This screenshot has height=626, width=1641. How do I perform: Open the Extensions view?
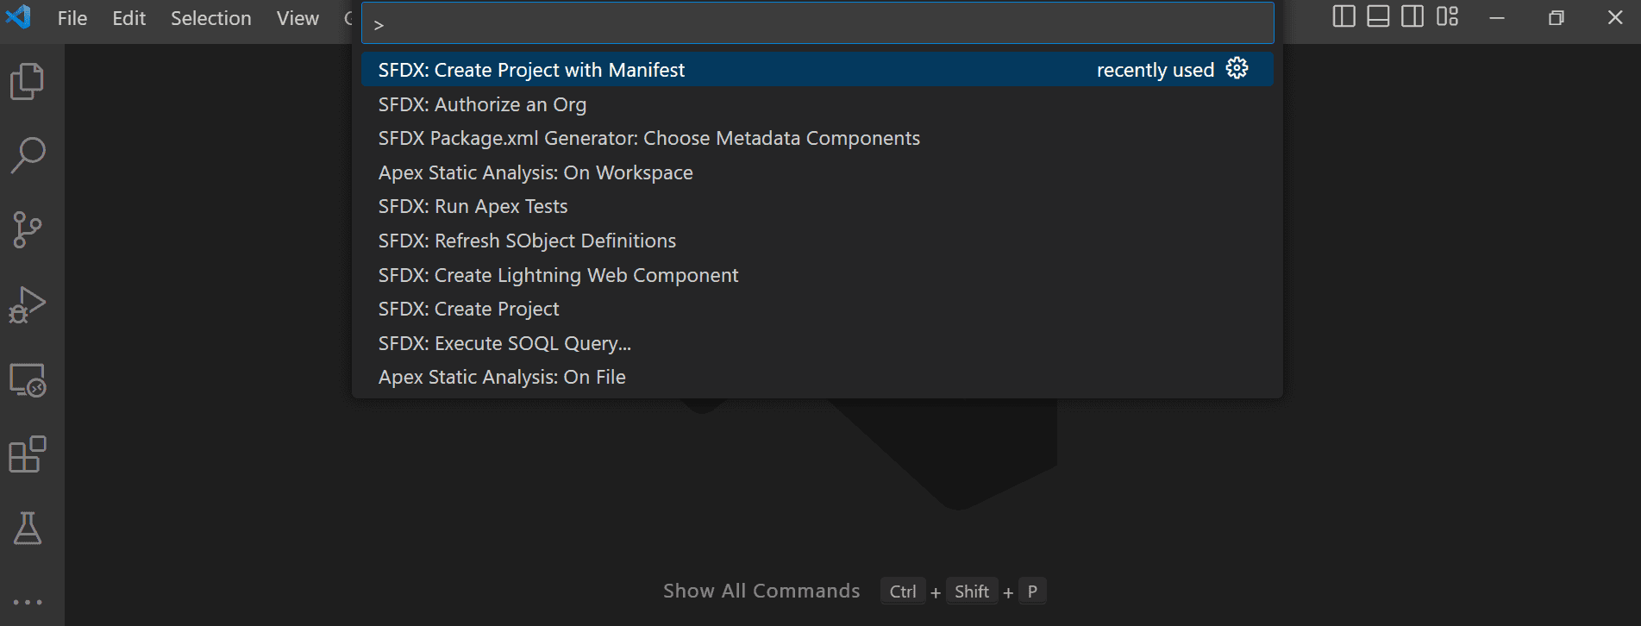[x=28, y=454]
